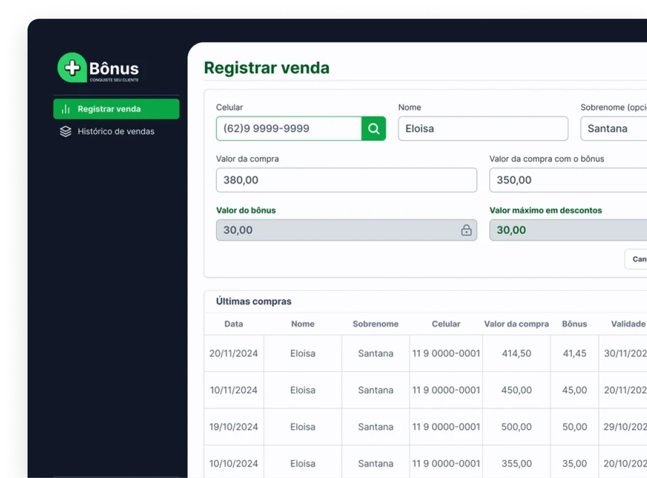The height and width of the screenshot is (478, 647).
Task: Click the layers icon beside Histórico de vendas
Action: [66, 131]
